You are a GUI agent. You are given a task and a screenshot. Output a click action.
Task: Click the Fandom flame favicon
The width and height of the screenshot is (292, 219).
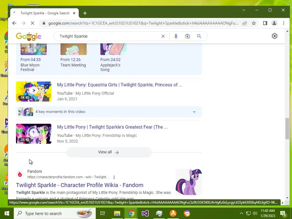tap(20, 174)
